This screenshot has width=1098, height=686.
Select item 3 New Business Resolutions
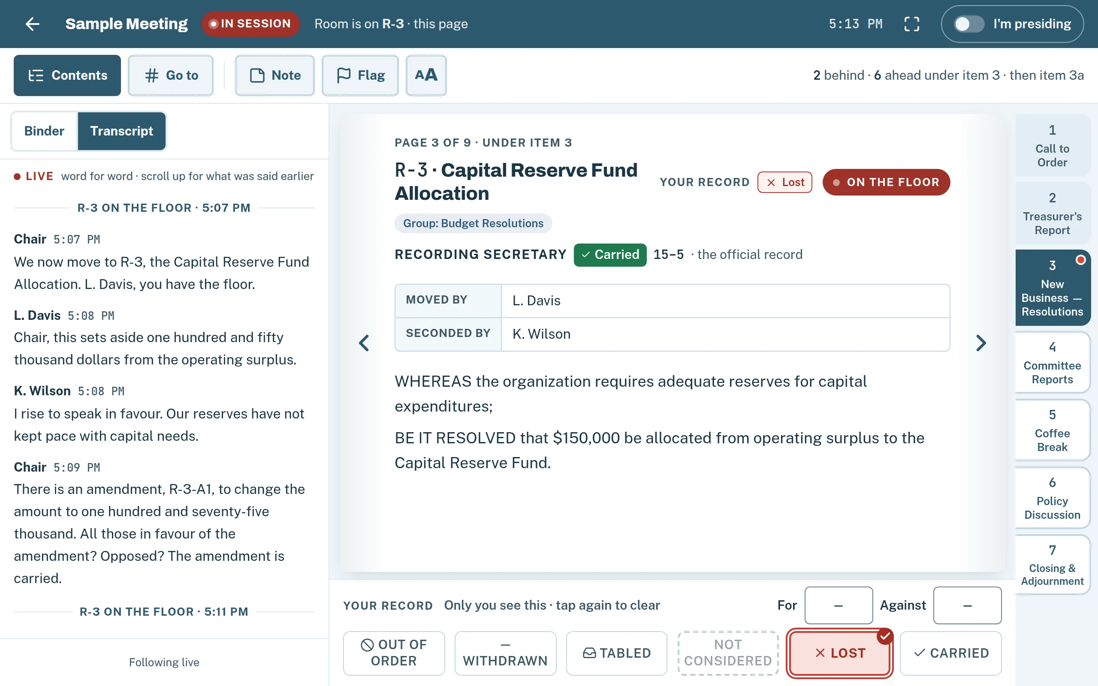[x=1052, y=288]
